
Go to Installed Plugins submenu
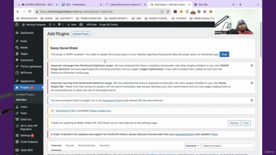click(25, 95)
